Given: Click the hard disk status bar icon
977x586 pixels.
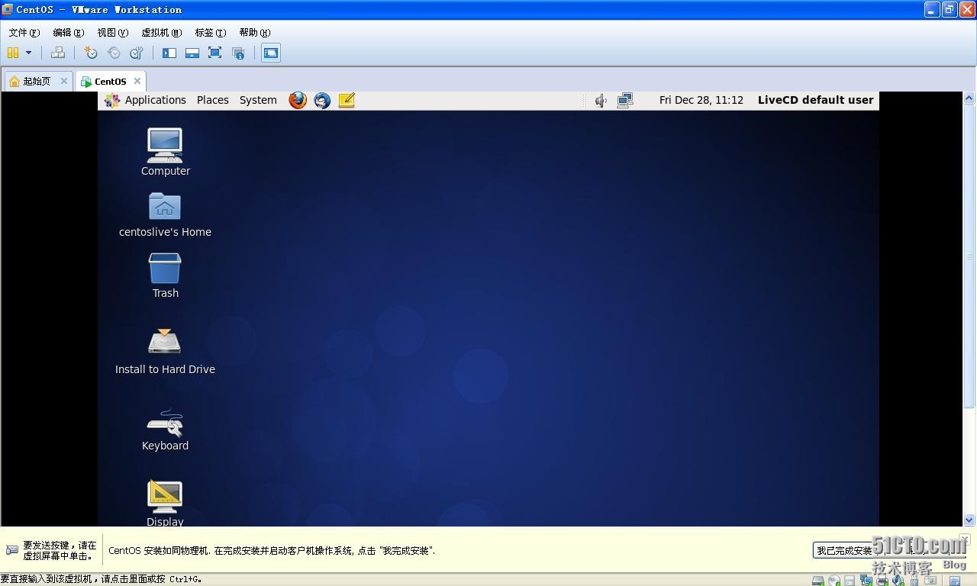Looking at the screenshot, I should coord(818,581).
